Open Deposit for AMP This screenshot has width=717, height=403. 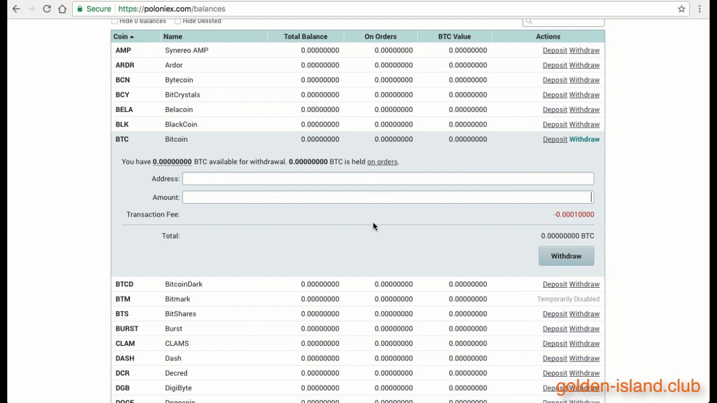555,50
